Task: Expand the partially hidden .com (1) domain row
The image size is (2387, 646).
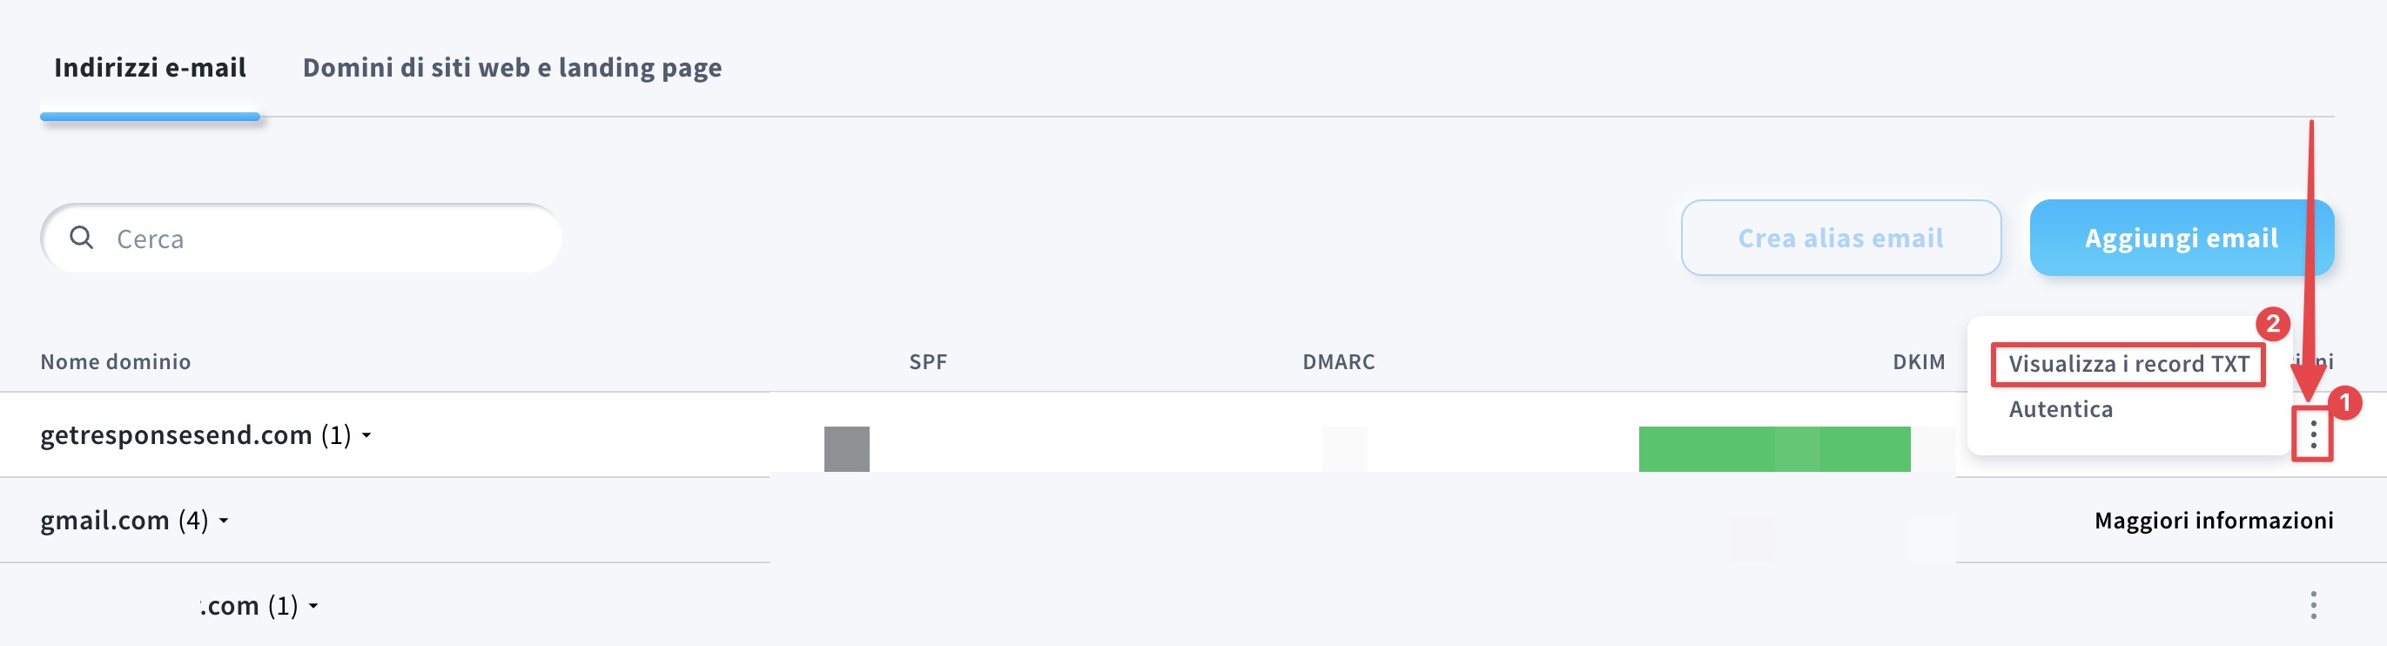Action: [x=314, y=606]
